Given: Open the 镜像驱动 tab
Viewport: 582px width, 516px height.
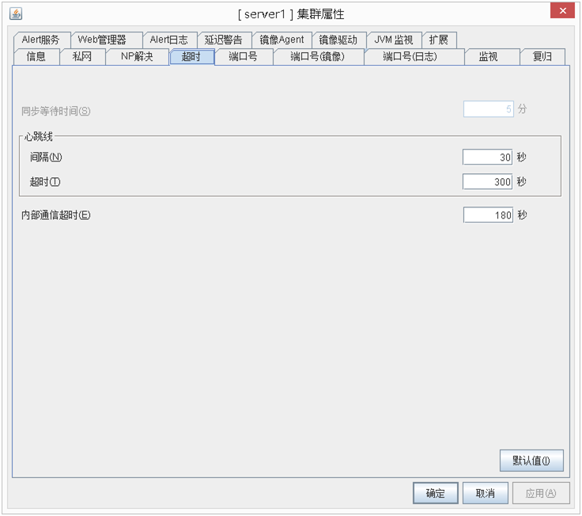Looking at the screenshot, I should pyautogui.click(x=338, y=40).
